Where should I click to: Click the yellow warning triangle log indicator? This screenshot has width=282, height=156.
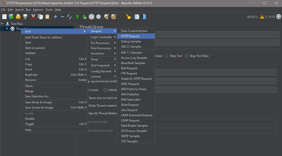pos(262,17)
